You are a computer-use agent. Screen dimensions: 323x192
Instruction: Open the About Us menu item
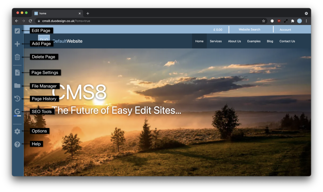235,41
